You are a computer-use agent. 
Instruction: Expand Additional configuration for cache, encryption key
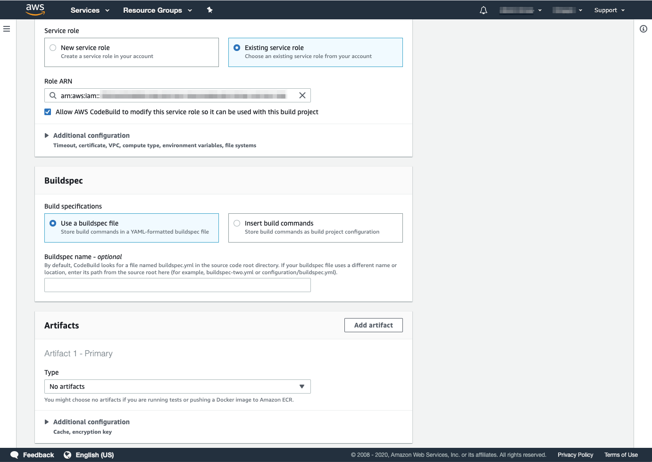[x=91, y=422]
